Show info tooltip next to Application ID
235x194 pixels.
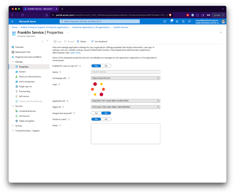67,101
